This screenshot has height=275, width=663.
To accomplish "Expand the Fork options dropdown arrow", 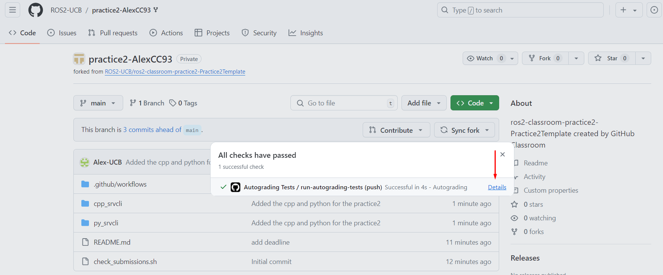I will point(576,58).
